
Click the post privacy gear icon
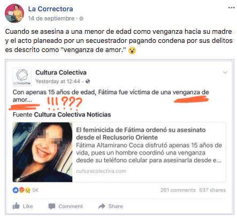click(x=81, y=18)
